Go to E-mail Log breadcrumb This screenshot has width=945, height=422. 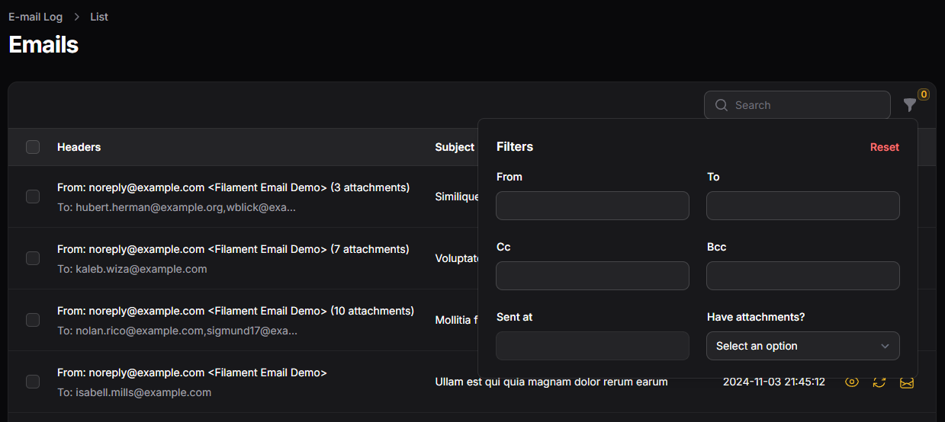click(x=35, y=17)
